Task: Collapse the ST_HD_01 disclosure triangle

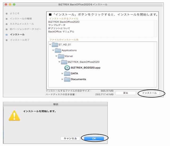Action: (x=50, y=45)
